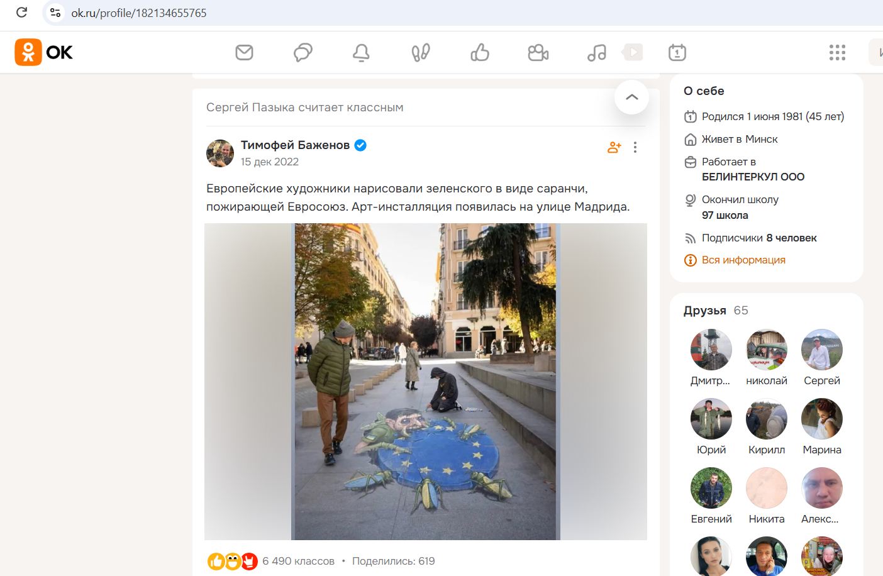This screenshot has width=883, height=576.
Task: Open friend Юрий's avatar
Action: point(711,419)
